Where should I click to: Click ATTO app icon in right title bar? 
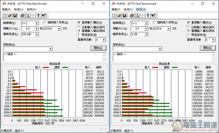click(114, 4)
